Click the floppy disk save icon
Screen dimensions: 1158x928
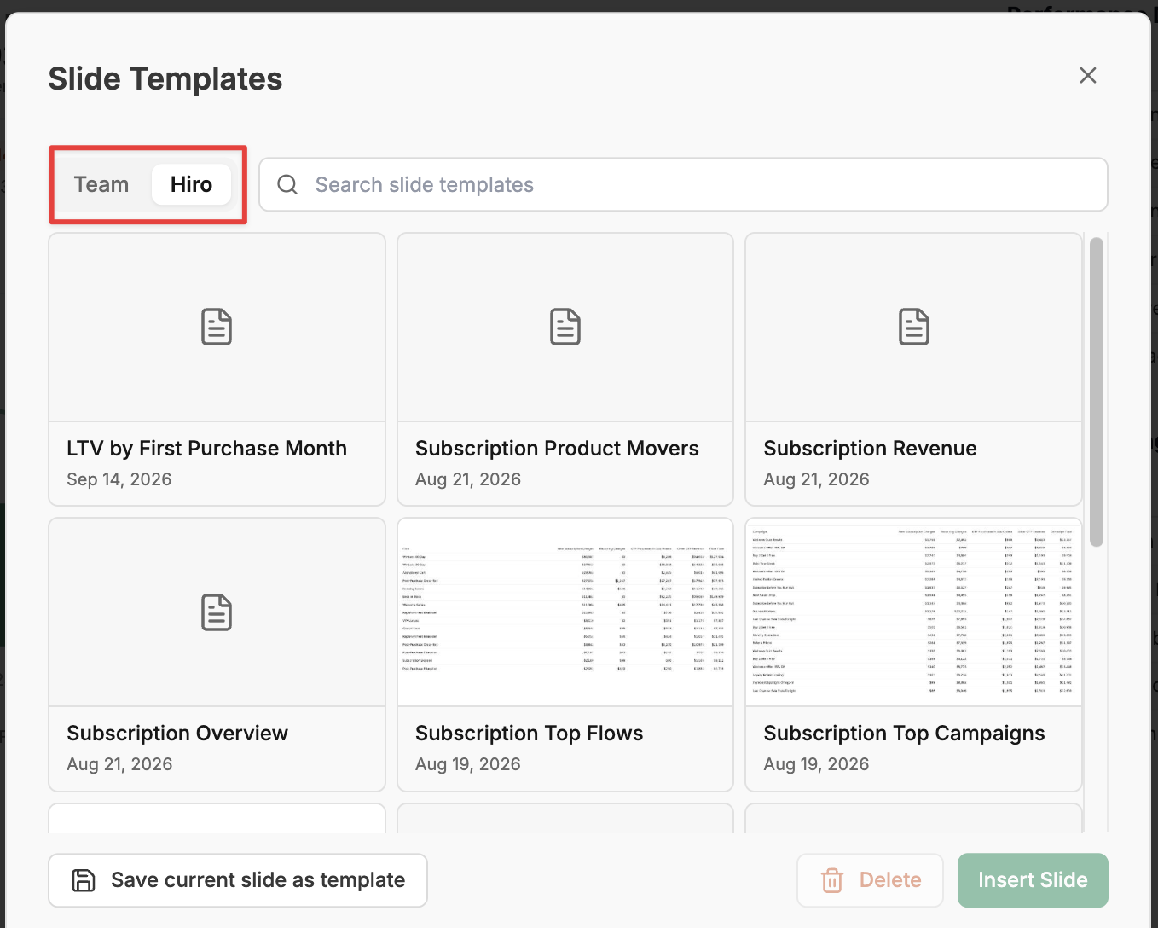[84, 880]
